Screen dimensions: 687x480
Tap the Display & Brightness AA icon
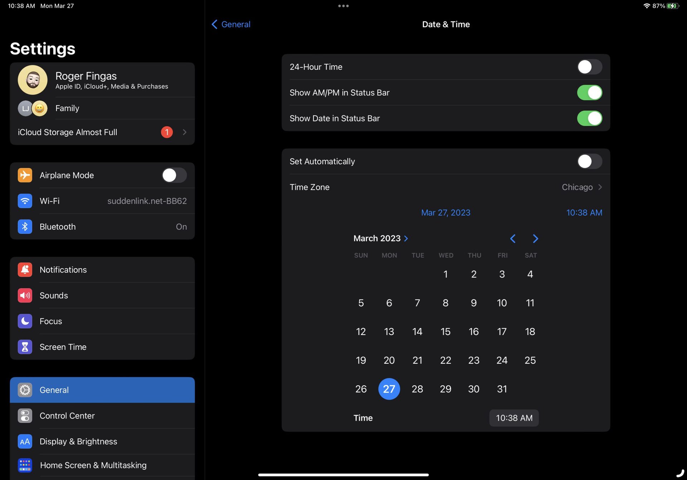point(25,441)
